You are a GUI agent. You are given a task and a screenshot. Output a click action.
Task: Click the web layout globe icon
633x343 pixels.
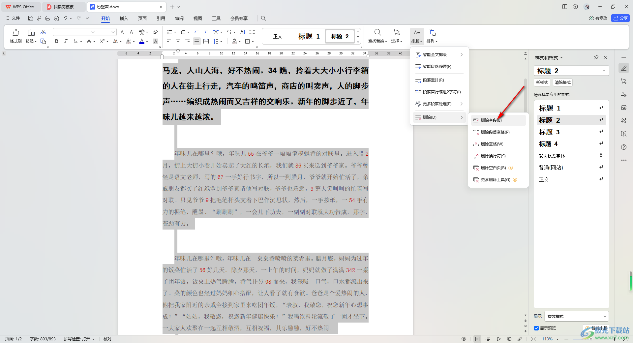[x=509, y=339]
